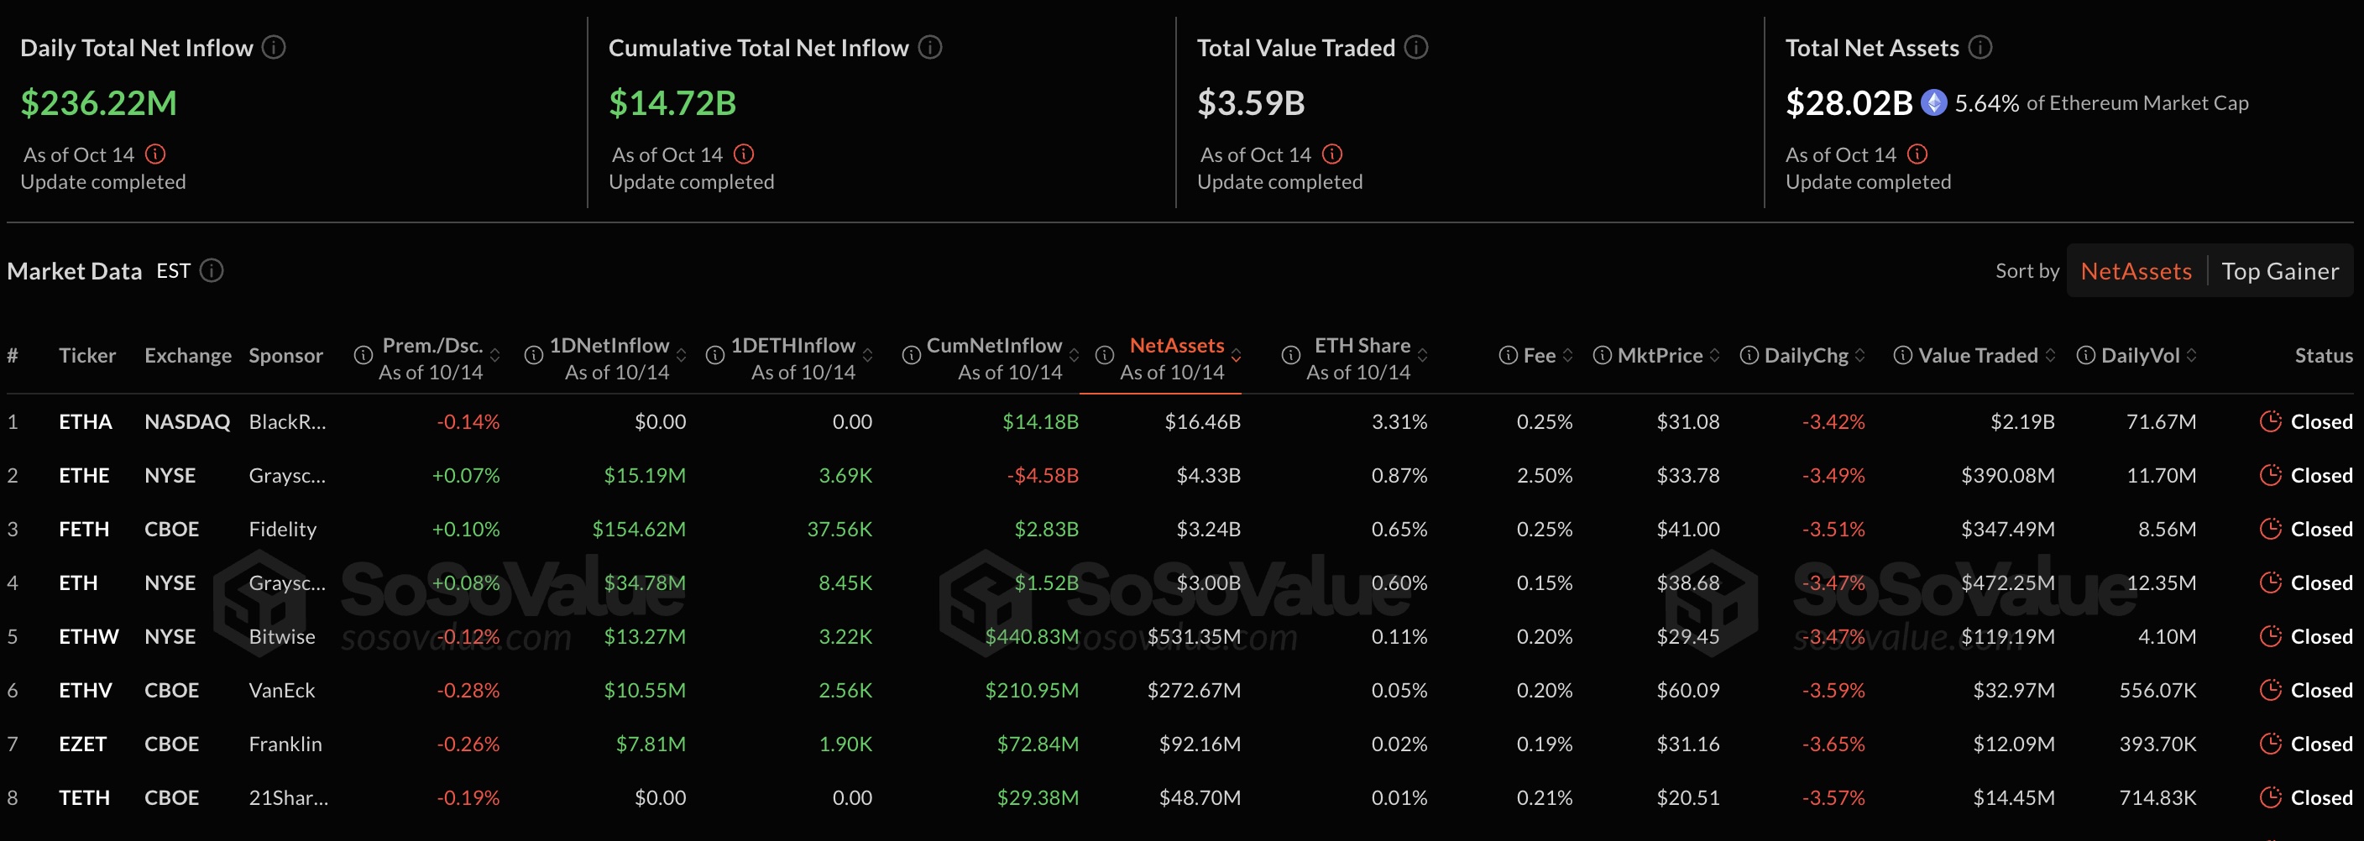The width and height of the screenshot is (2364, 841).
Task: Click info icon before Prem./Dsc. column header
Action: coord(363,355)
